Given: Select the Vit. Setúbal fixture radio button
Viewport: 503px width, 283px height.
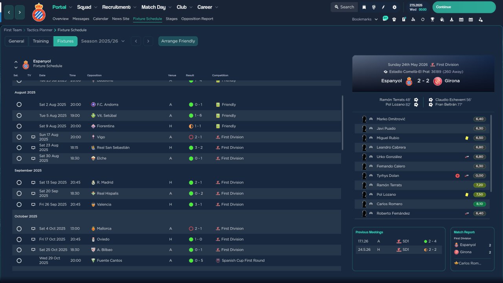Looking at the screenshot, I should (x=19, y=116).
